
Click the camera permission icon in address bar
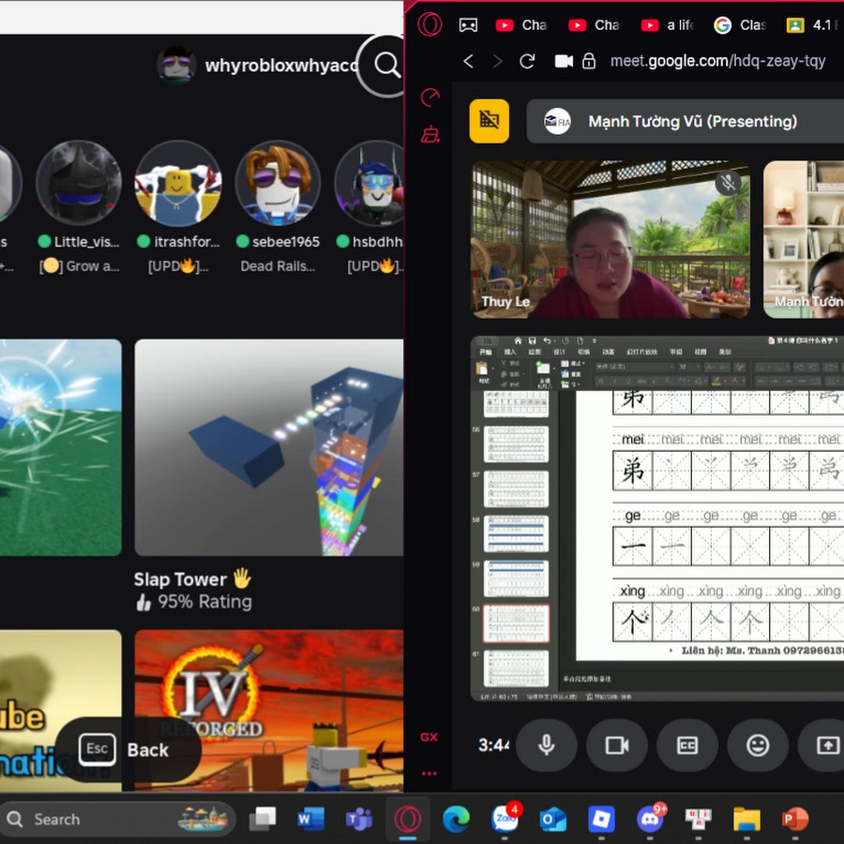(564, 61)
